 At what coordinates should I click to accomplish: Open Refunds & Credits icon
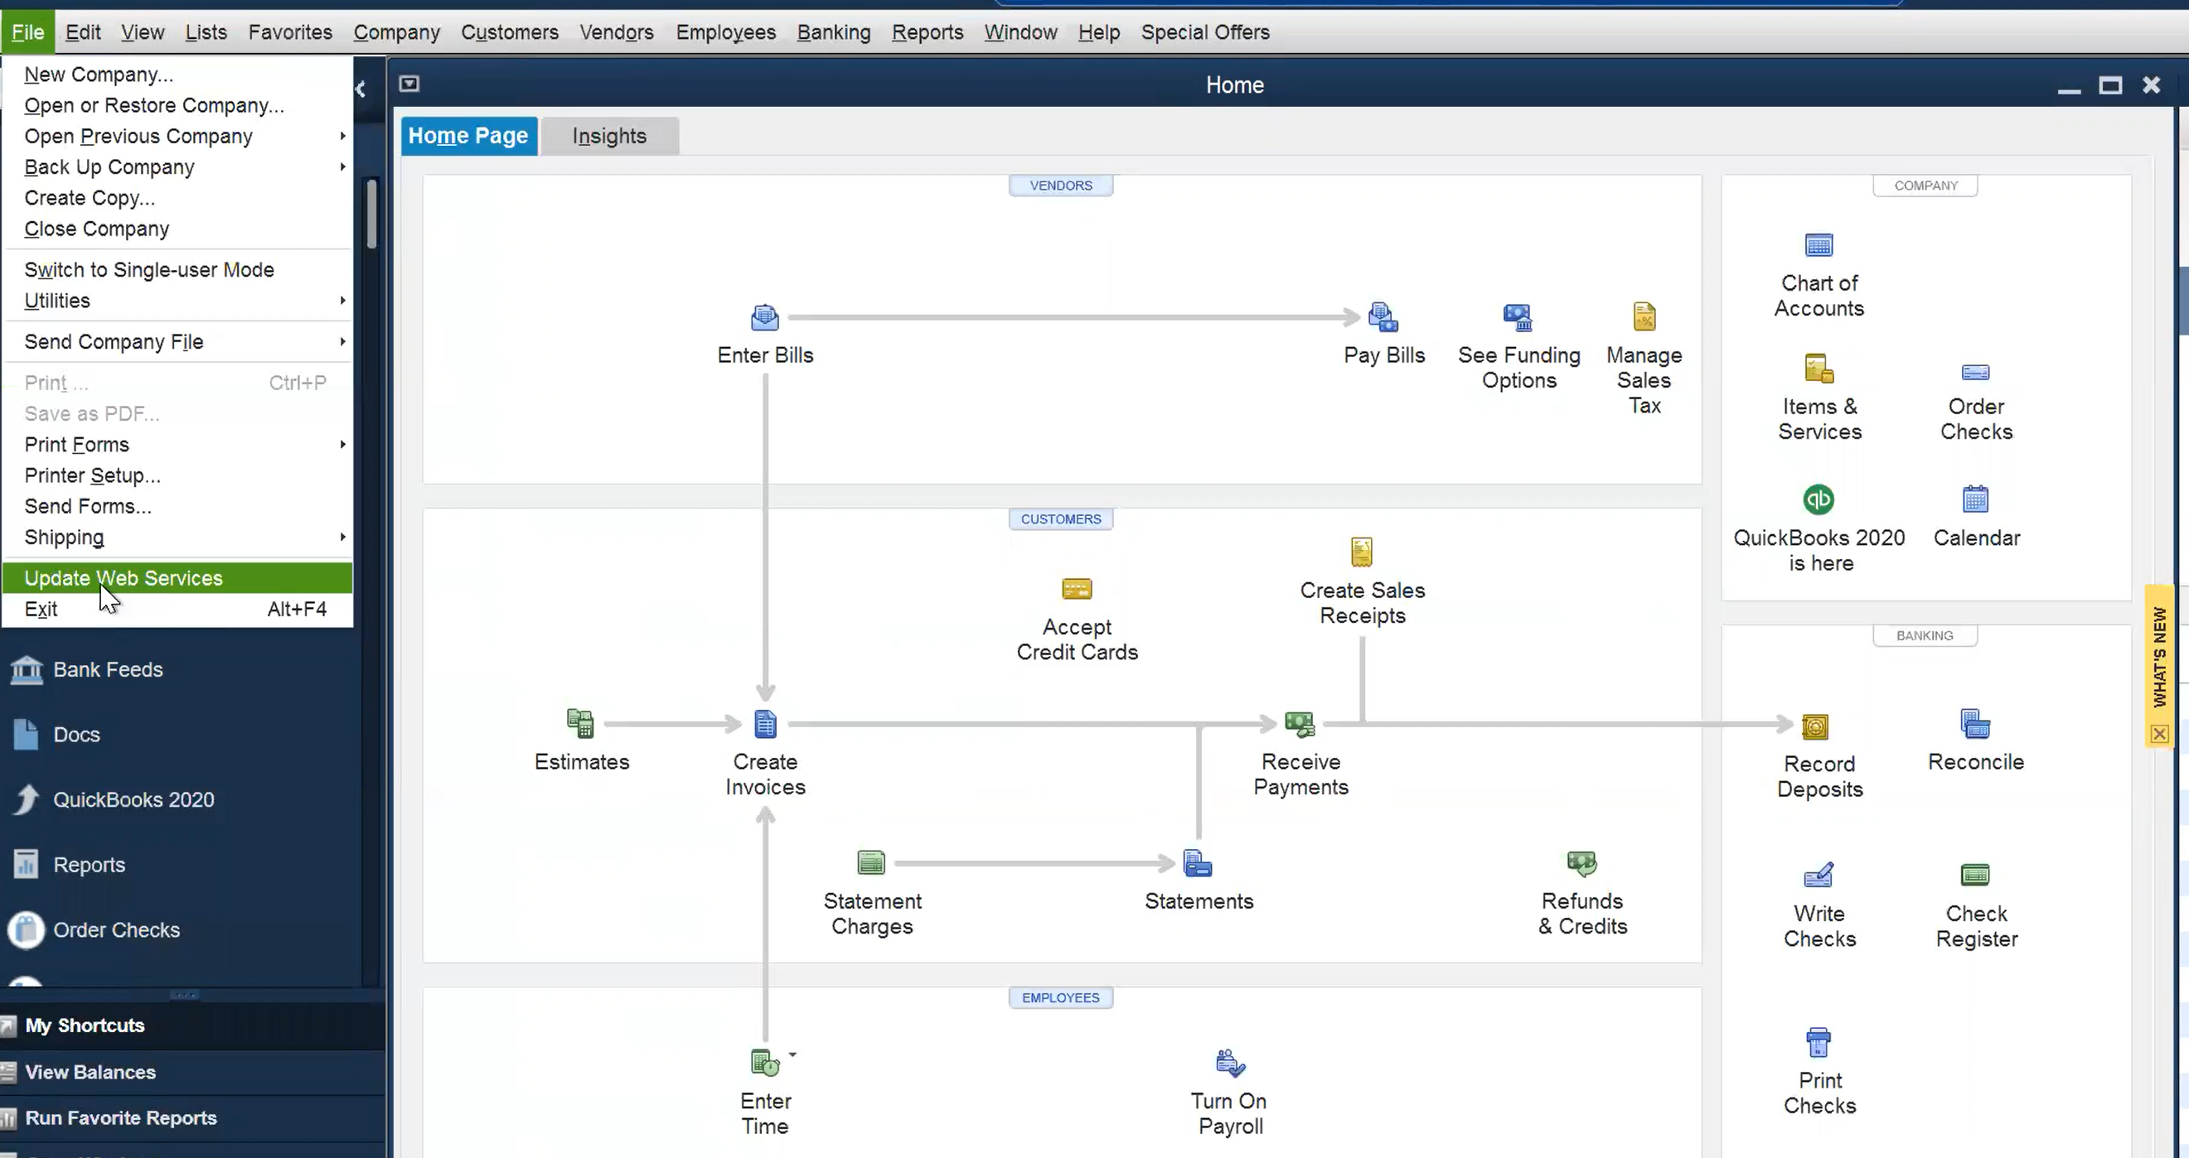[1581, 862]
